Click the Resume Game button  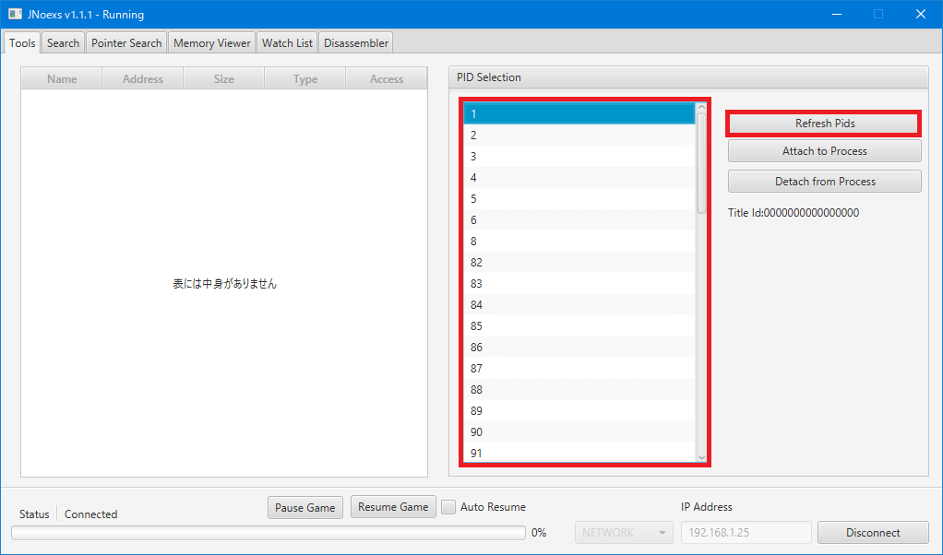click(393, 507)
